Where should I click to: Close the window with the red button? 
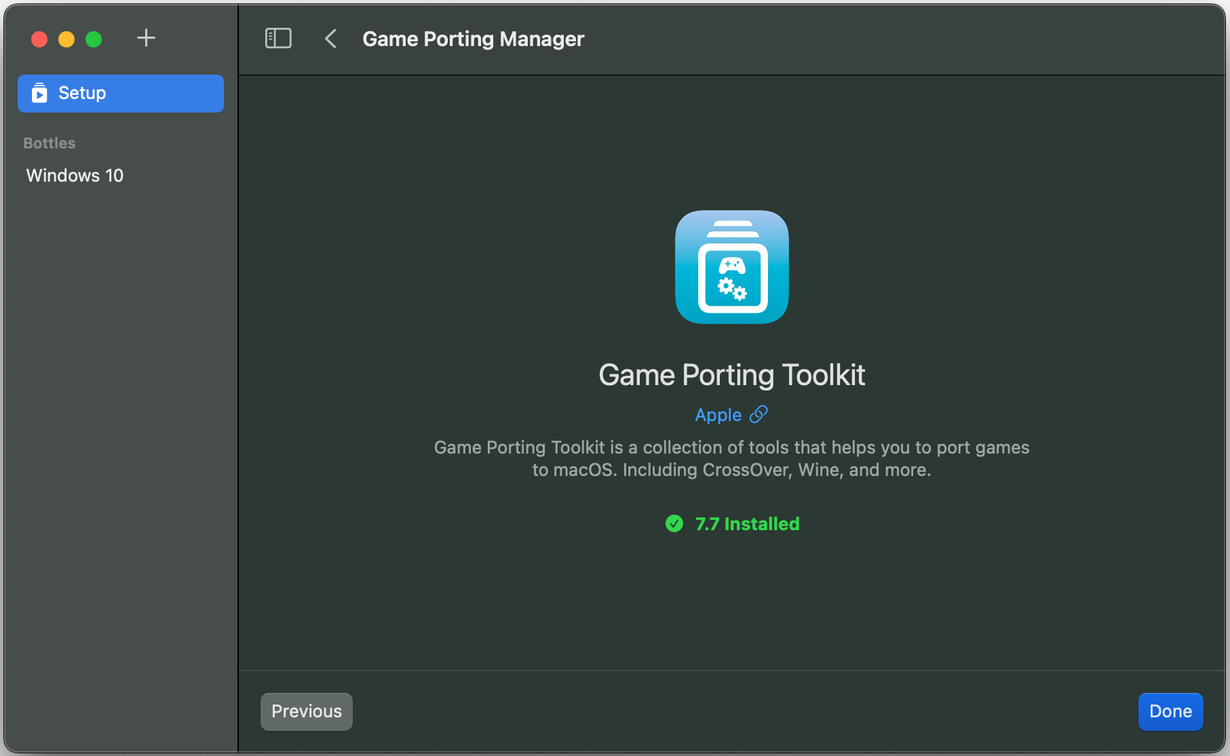point(39,39)
